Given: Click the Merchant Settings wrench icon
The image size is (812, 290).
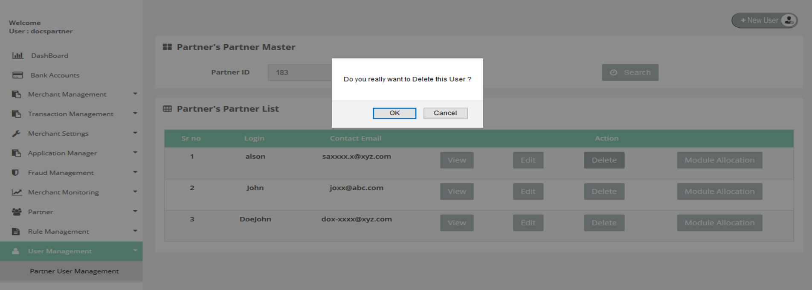Looking at the screenshot, I should (x=16, y=133).
